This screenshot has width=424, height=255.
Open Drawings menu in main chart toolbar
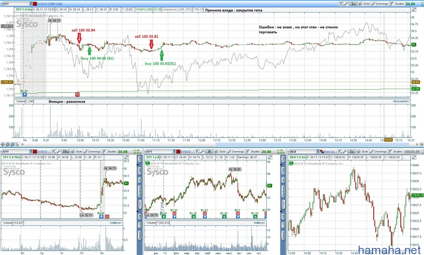point(380,4)
